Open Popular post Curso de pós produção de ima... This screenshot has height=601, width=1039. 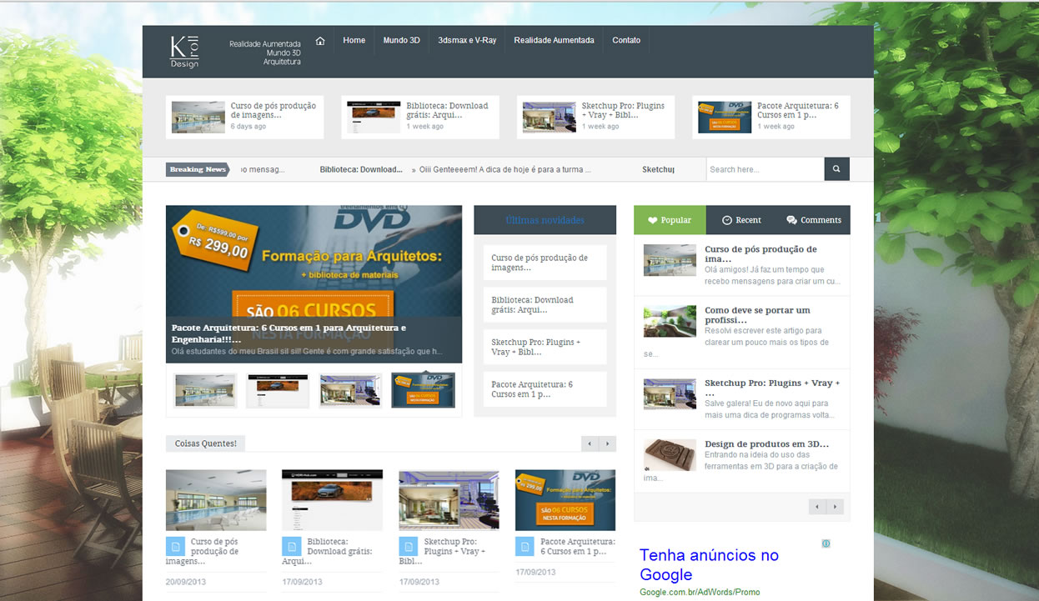point(760,254)
